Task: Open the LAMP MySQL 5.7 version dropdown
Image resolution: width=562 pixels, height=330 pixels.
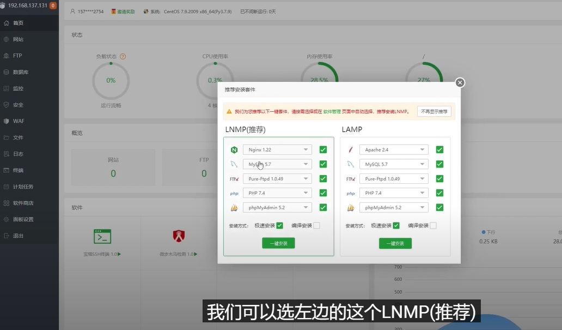Action: pos(394,164)
